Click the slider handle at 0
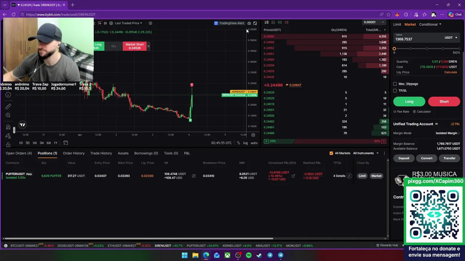 (394, 49)
